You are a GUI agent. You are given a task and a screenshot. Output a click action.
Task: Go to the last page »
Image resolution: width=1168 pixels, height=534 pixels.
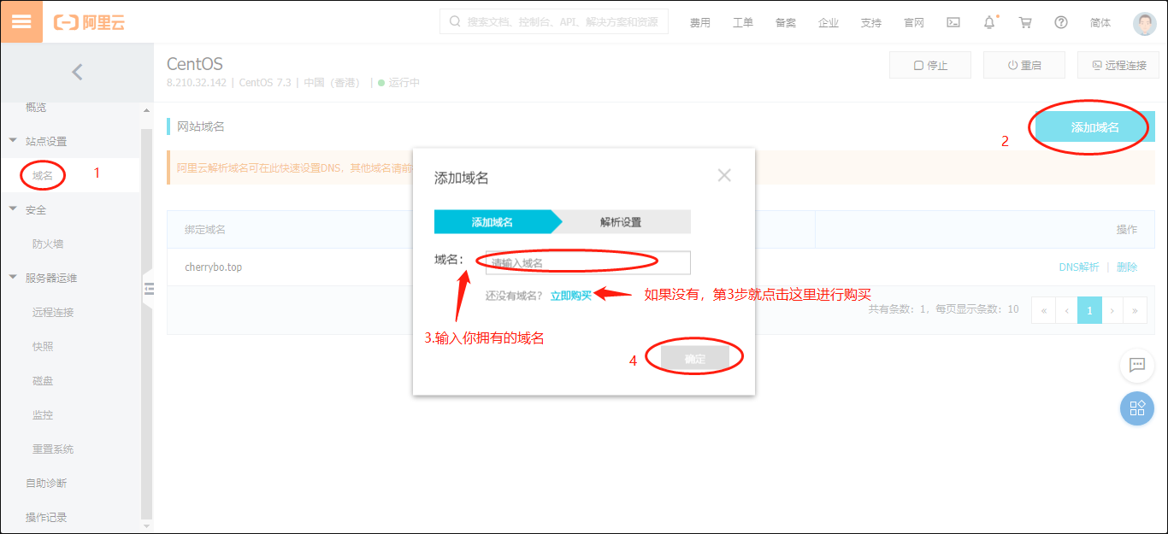pos(1136,310)
